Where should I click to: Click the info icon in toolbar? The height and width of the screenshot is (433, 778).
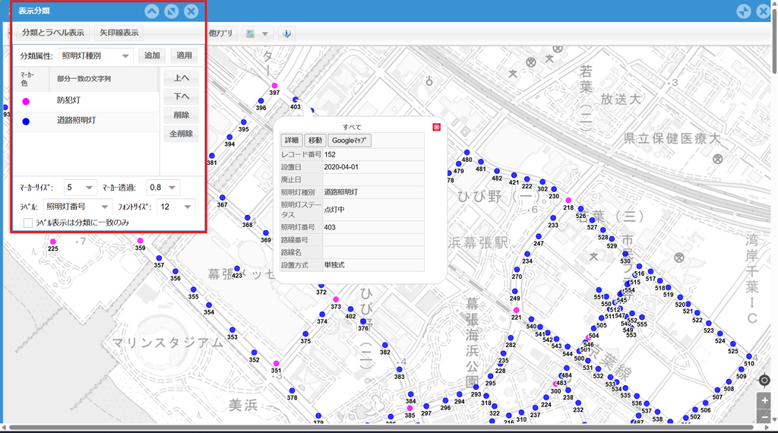click(x=286, y=33)
